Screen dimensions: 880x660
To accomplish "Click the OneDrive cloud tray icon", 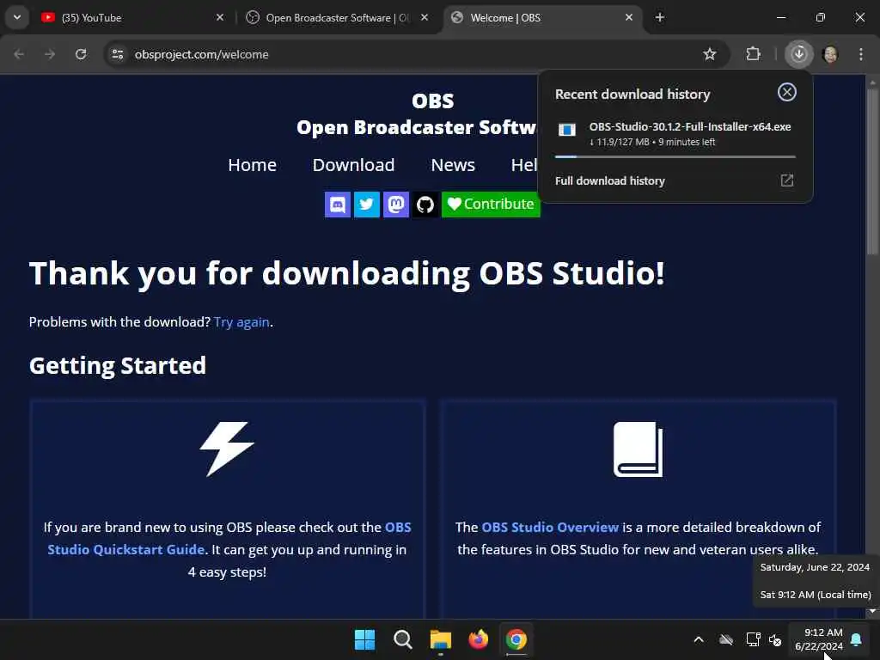I will [726, 639].
